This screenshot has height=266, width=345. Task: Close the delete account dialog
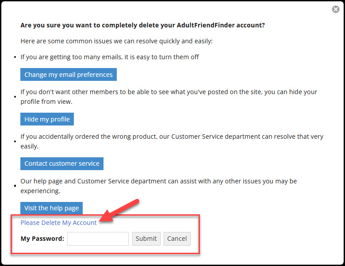coord(336,9)
